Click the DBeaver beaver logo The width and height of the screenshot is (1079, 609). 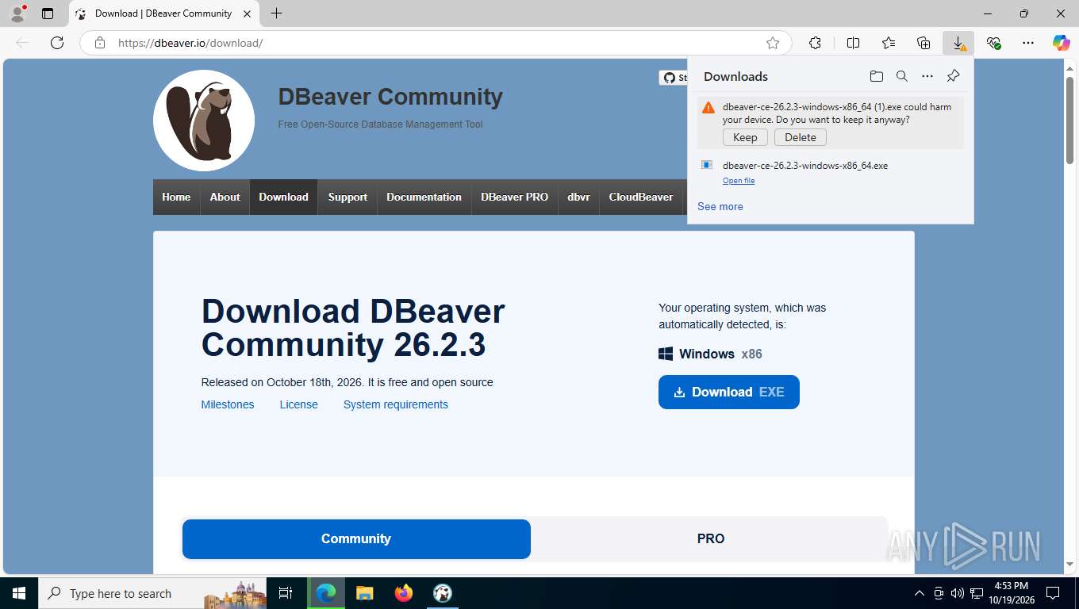pos(204,121)
